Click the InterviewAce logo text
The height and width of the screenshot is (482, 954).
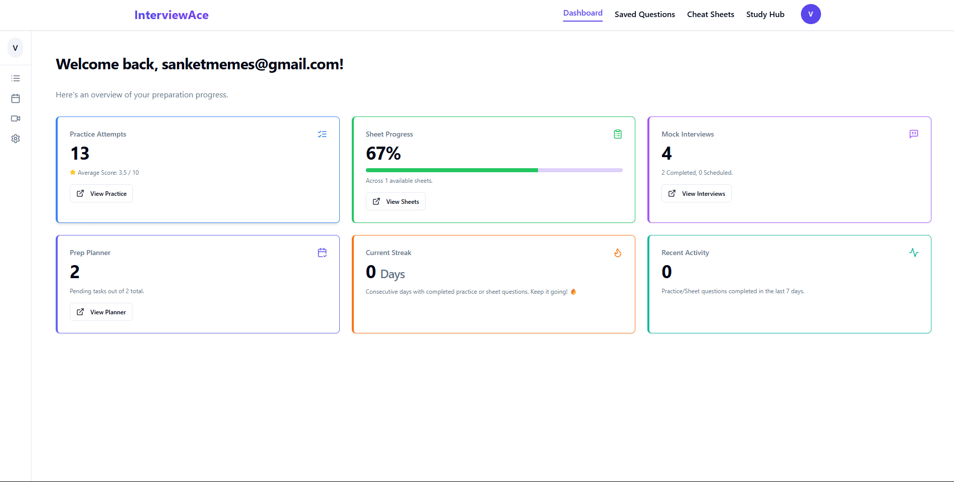click(171, 15)
